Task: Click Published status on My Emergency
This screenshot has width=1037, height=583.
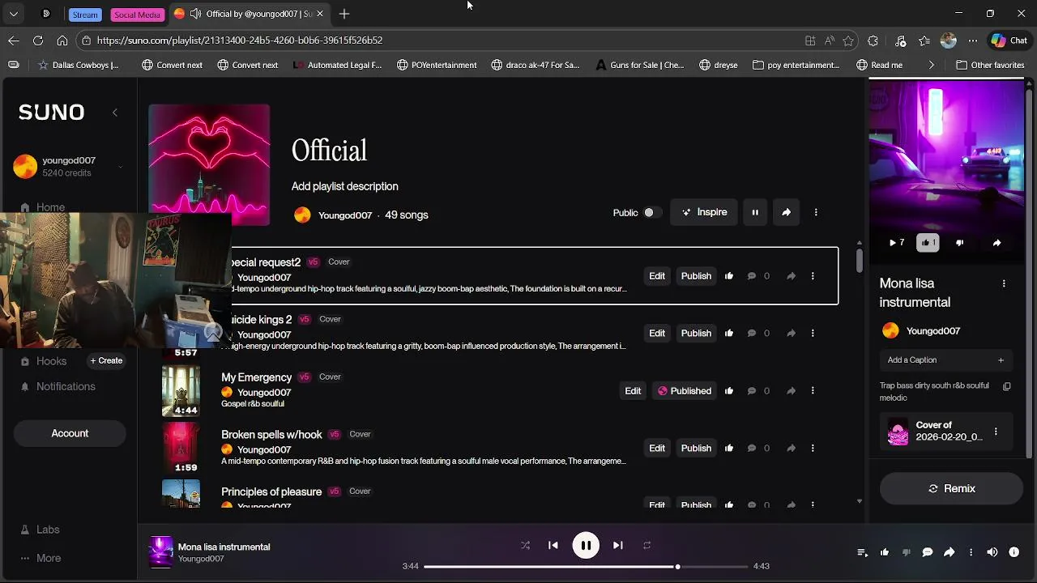Action: pyautogui.click(x=685, y=391)
